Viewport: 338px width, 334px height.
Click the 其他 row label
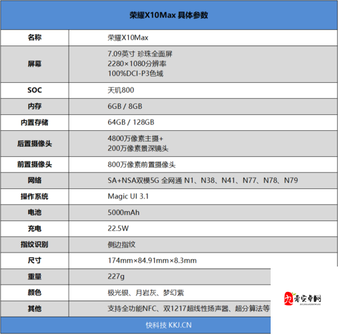click(x=35, y=309)
